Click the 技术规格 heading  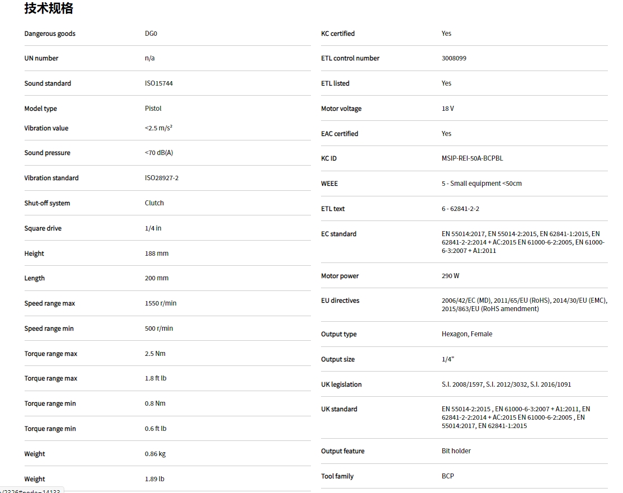(x=49, y=8)
